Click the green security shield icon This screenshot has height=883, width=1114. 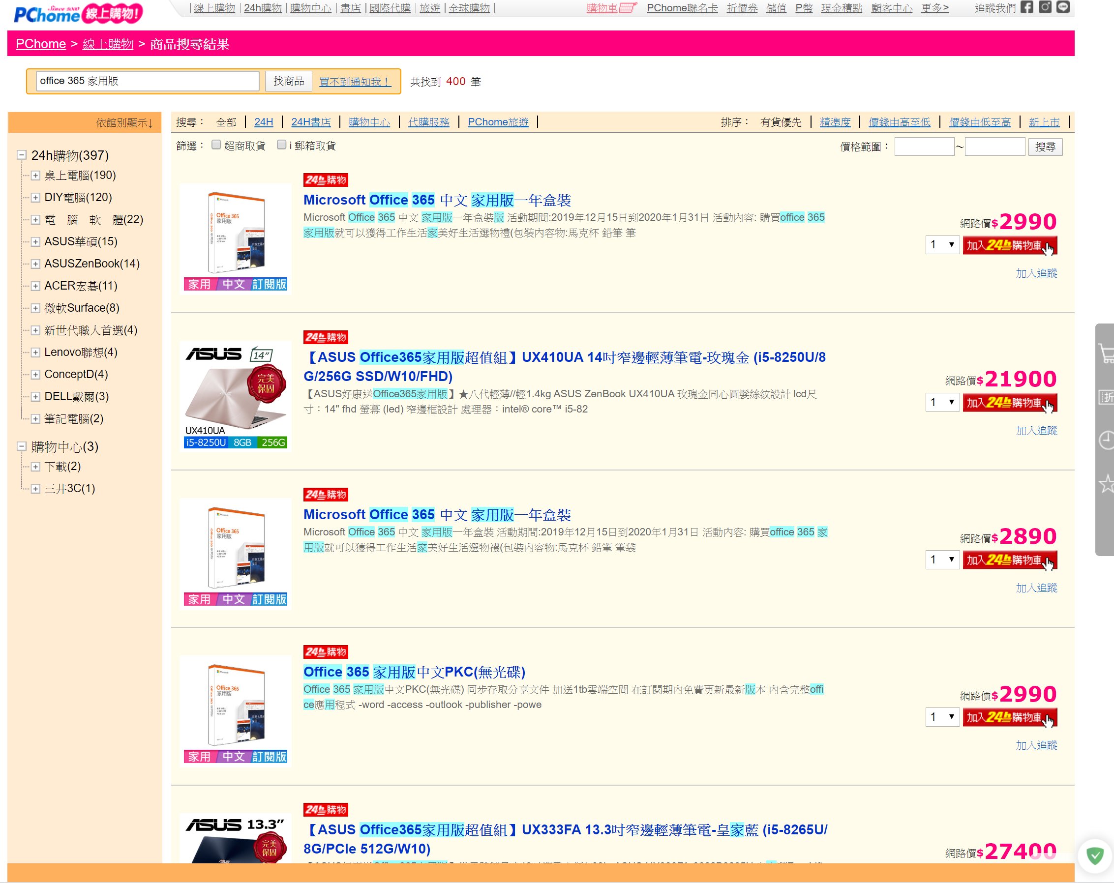point(1094,855)
